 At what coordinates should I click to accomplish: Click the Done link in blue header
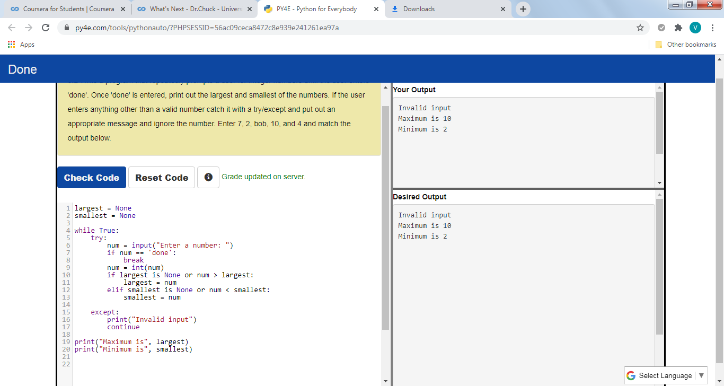(22, 69)
